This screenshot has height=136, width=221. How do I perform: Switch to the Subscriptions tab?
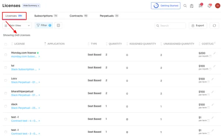click(x=46, y=16)
